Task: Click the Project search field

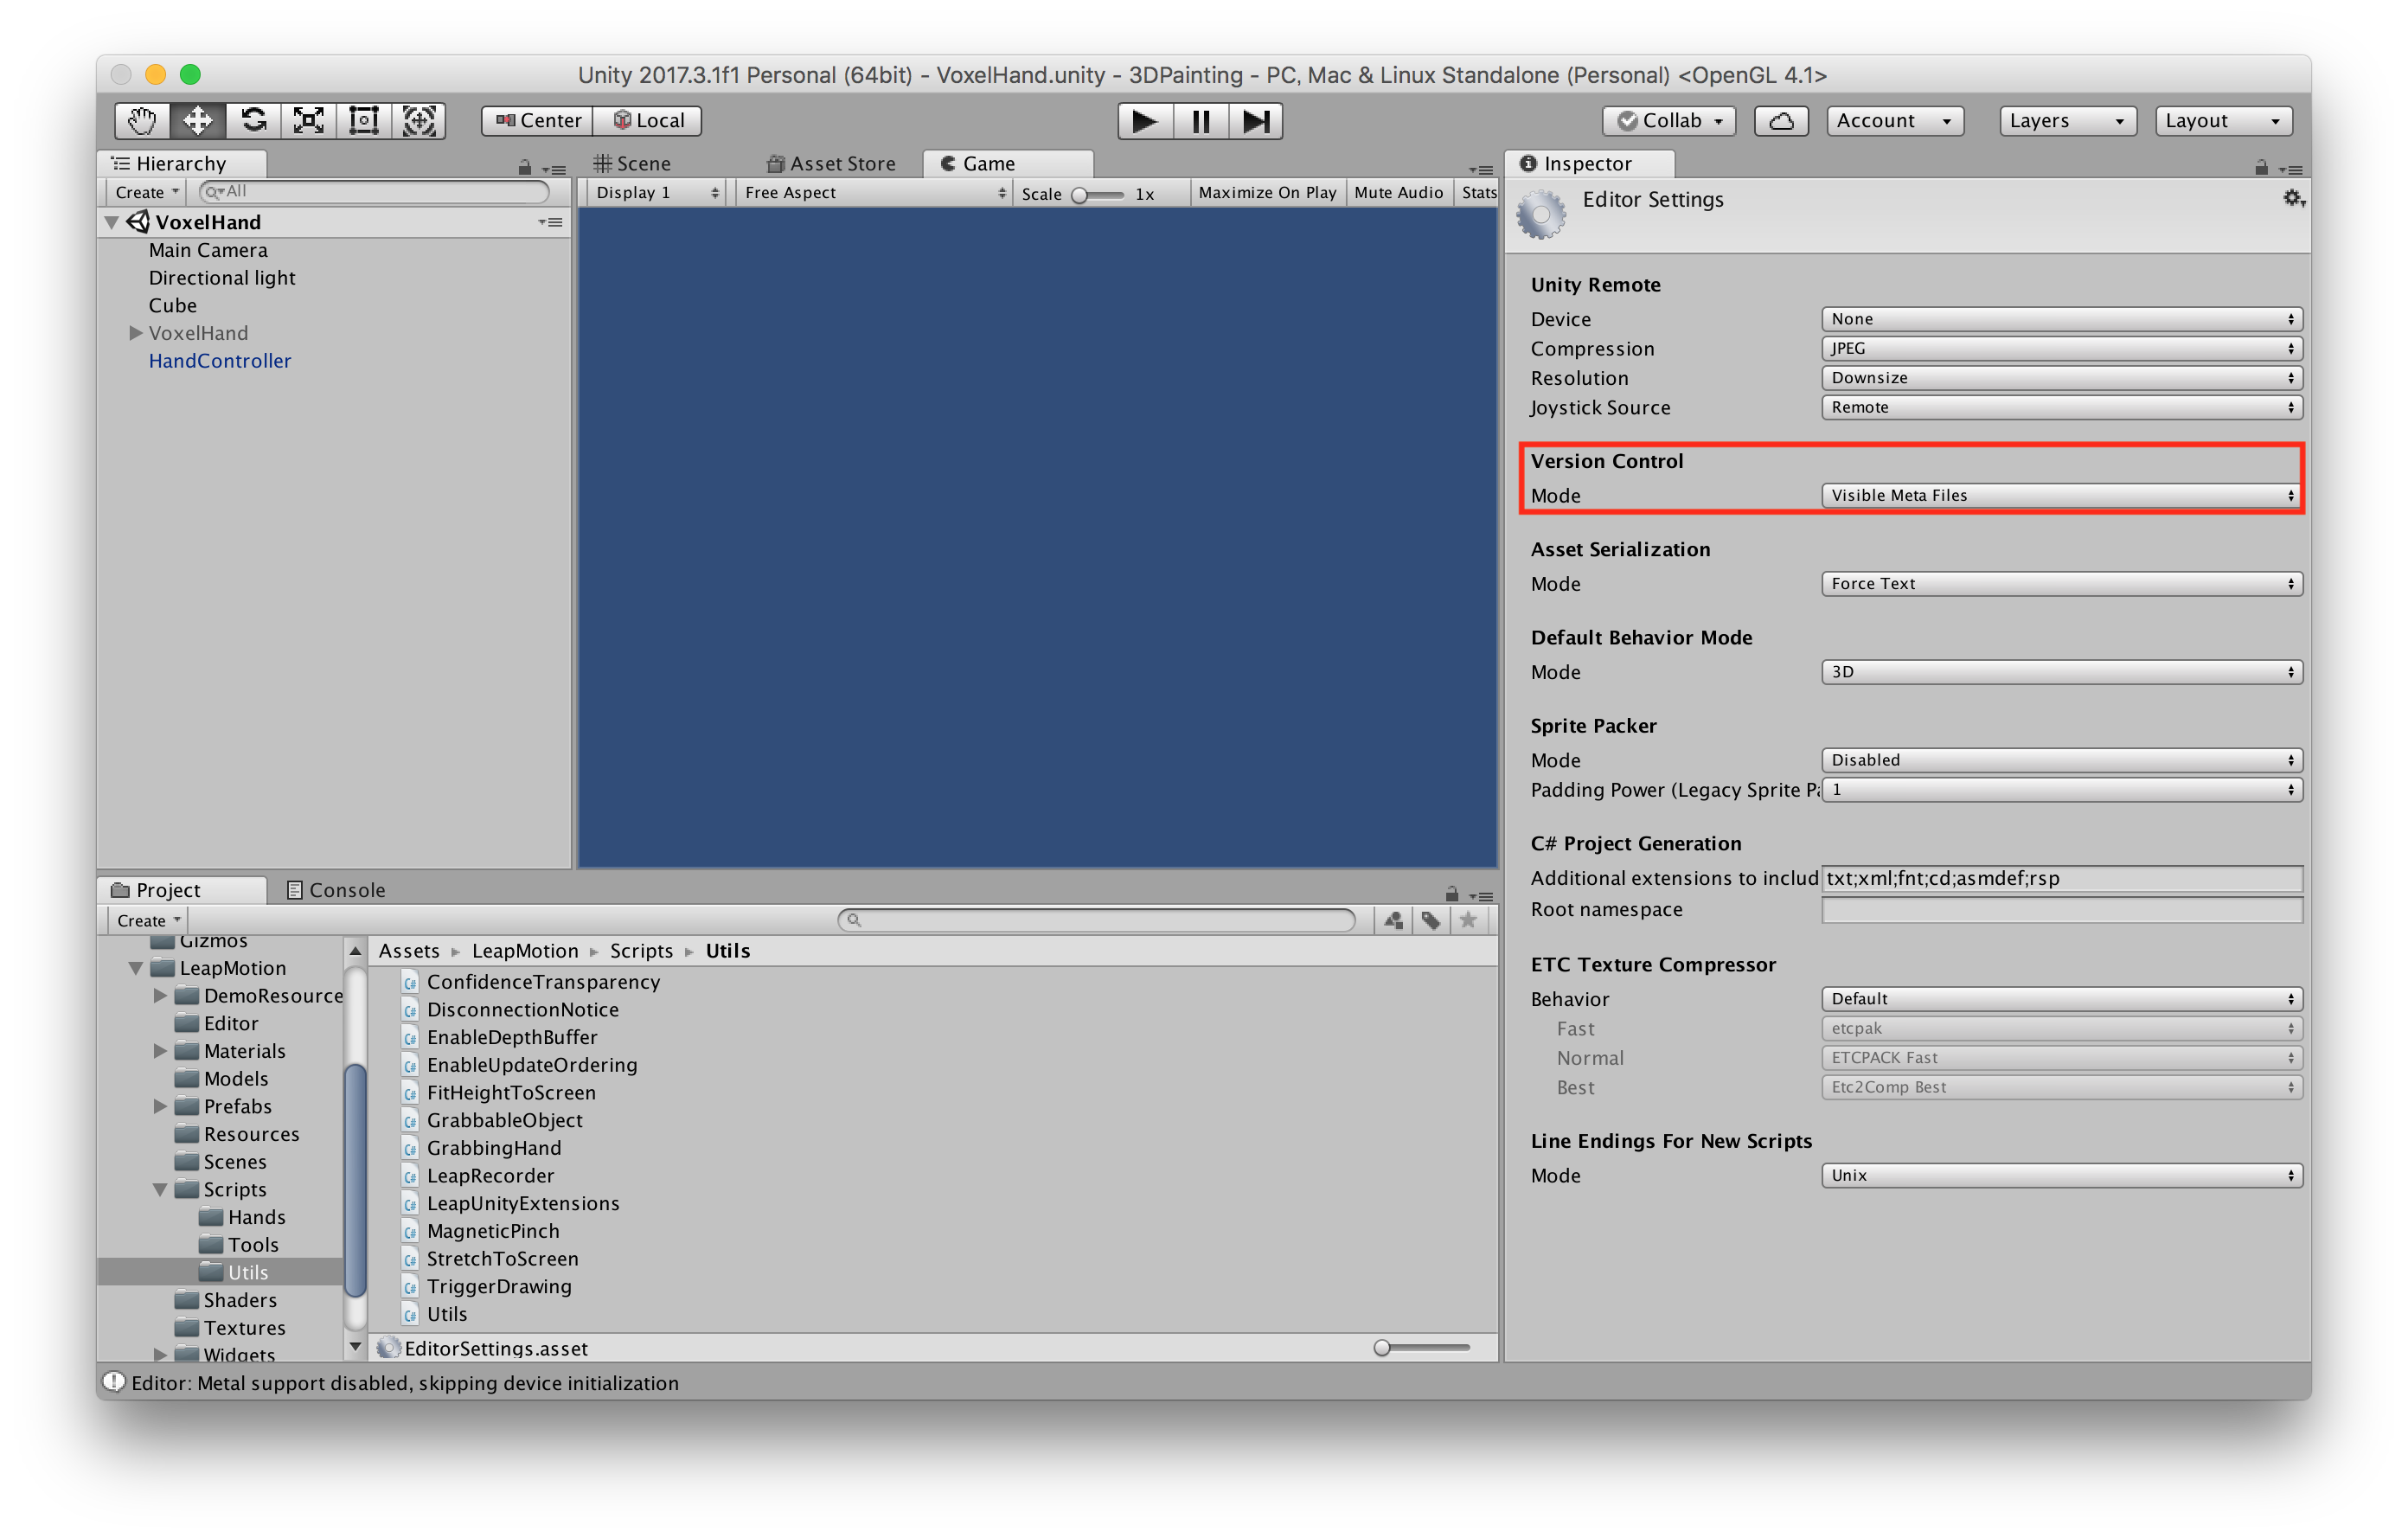Action: pos(1096,920)
